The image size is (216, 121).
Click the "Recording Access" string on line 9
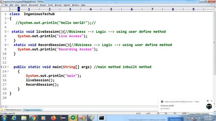(x=75, y=49)
